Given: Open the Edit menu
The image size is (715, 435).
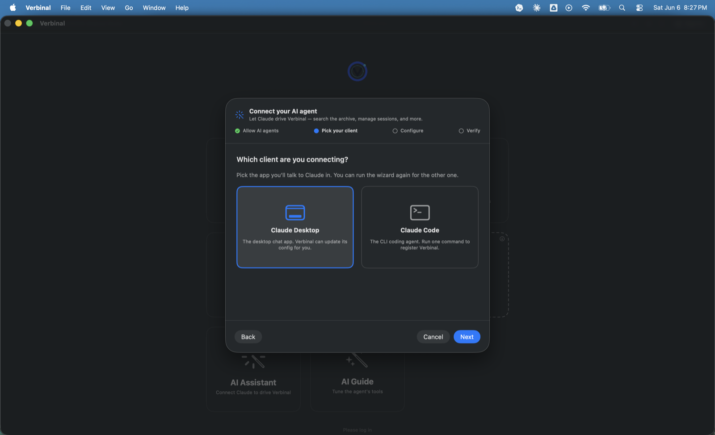Looking at the screenshot, I should (x=86, y=8).
